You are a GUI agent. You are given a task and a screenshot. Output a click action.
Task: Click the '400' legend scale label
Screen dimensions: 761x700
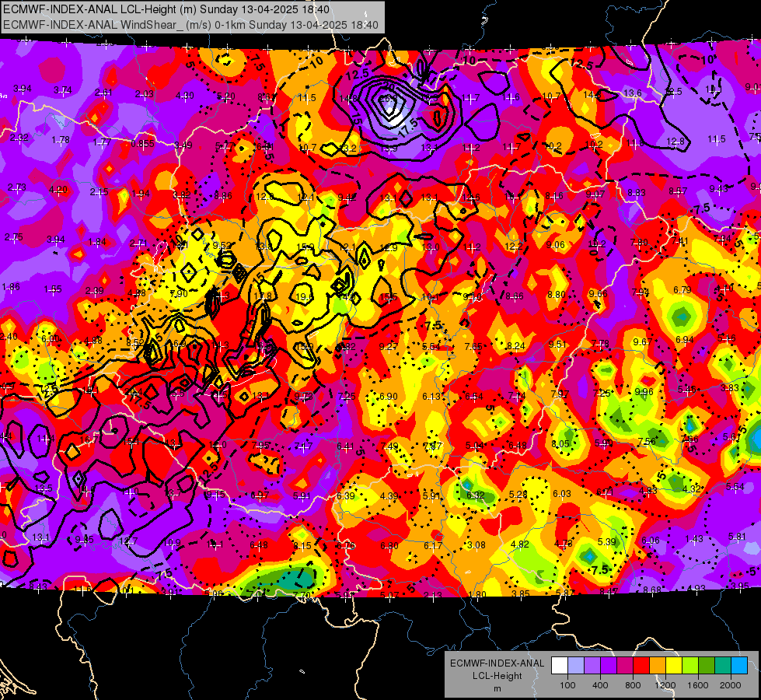coord(600,685)
